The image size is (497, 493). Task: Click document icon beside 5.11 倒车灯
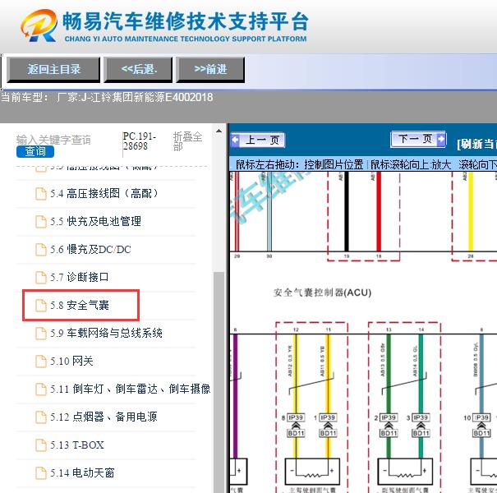[x=41, y=389]
